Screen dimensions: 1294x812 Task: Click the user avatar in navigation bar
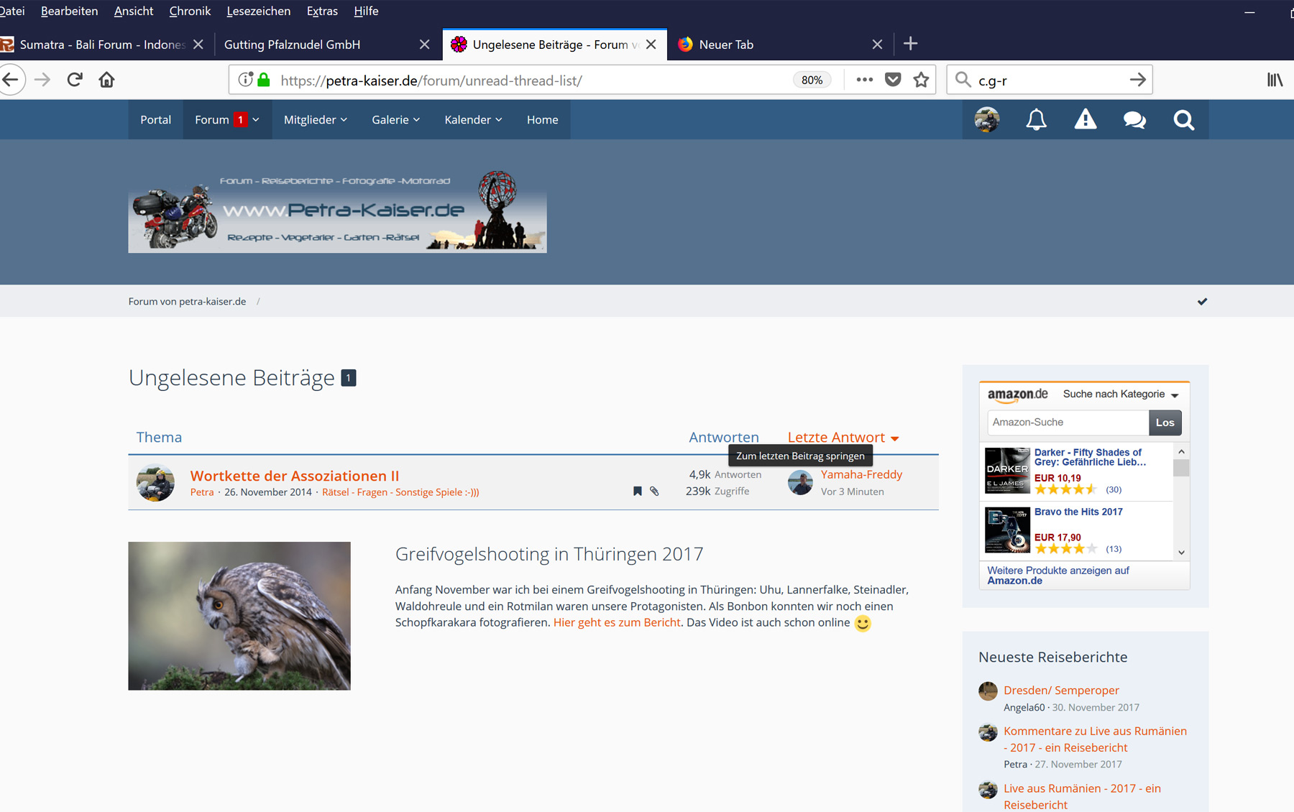pos(987,119)
